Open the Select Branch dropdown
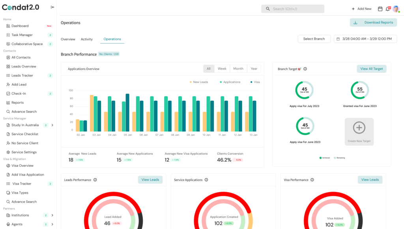Image resolution: width=404 pixels, height=229 pixels. [x=314, y=39]
